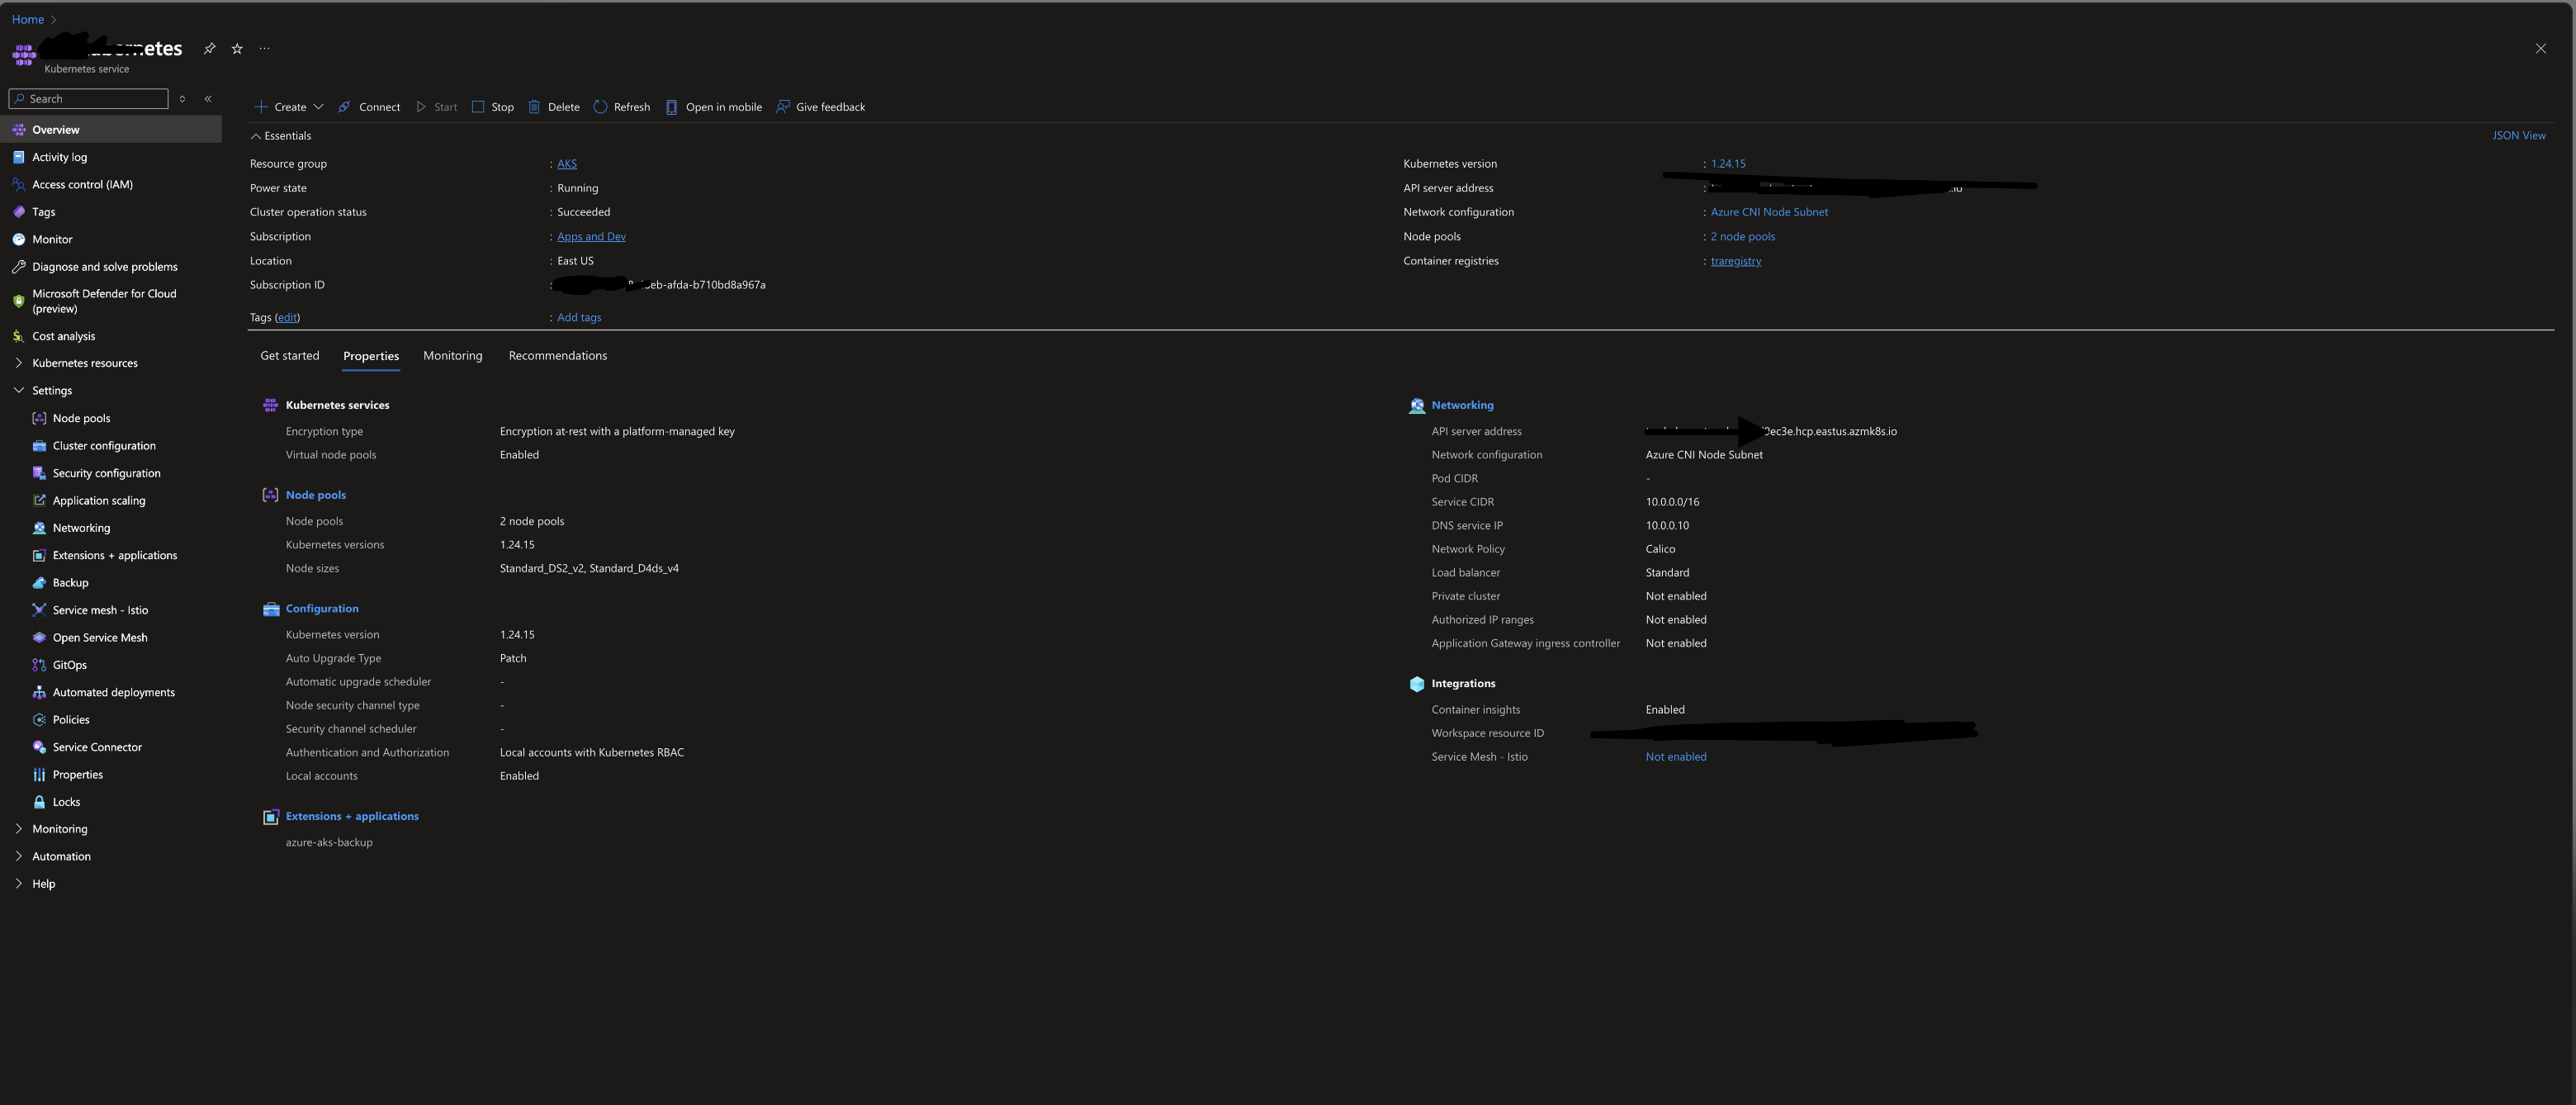
Task: Open the traregistry container registry link
Action: click(x=1735, y=261)
